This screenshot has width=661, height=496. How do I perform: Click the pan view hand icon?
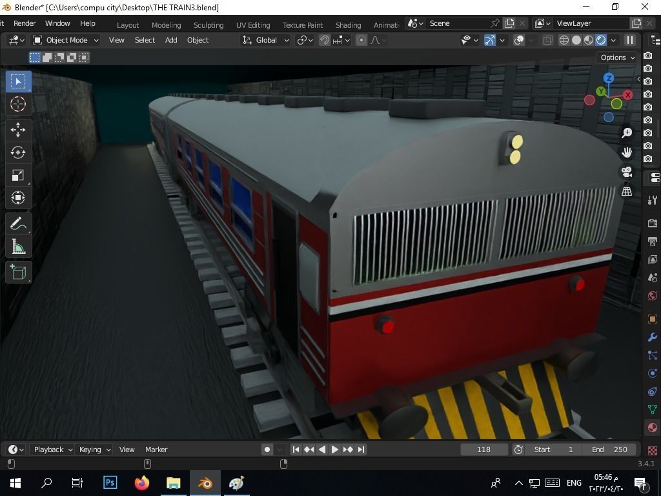pyautogui.click(x=627, y=152)
